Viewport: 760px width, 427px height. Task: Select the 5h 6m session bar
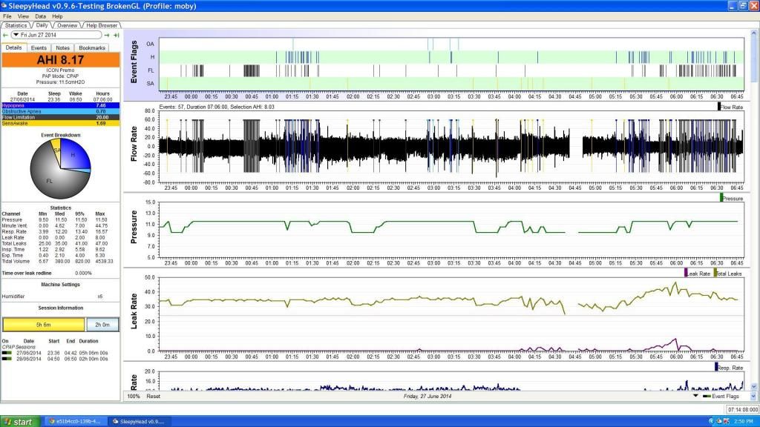44,325
